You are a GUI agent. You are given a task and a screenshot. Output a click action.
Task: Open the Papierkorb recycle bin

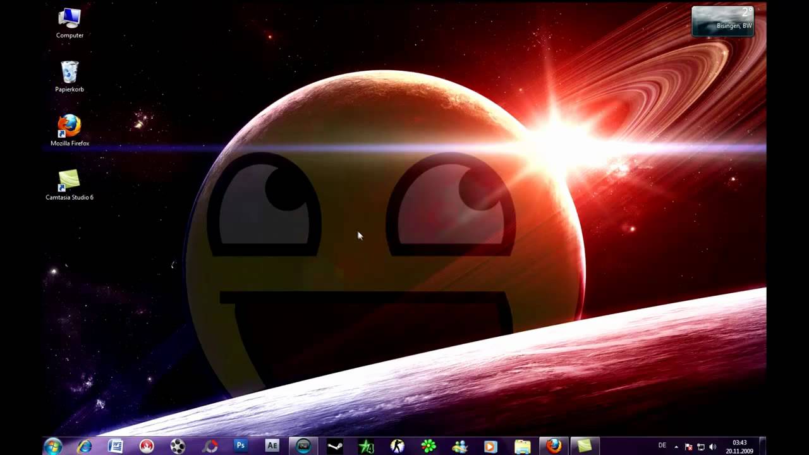pos(70,77)
